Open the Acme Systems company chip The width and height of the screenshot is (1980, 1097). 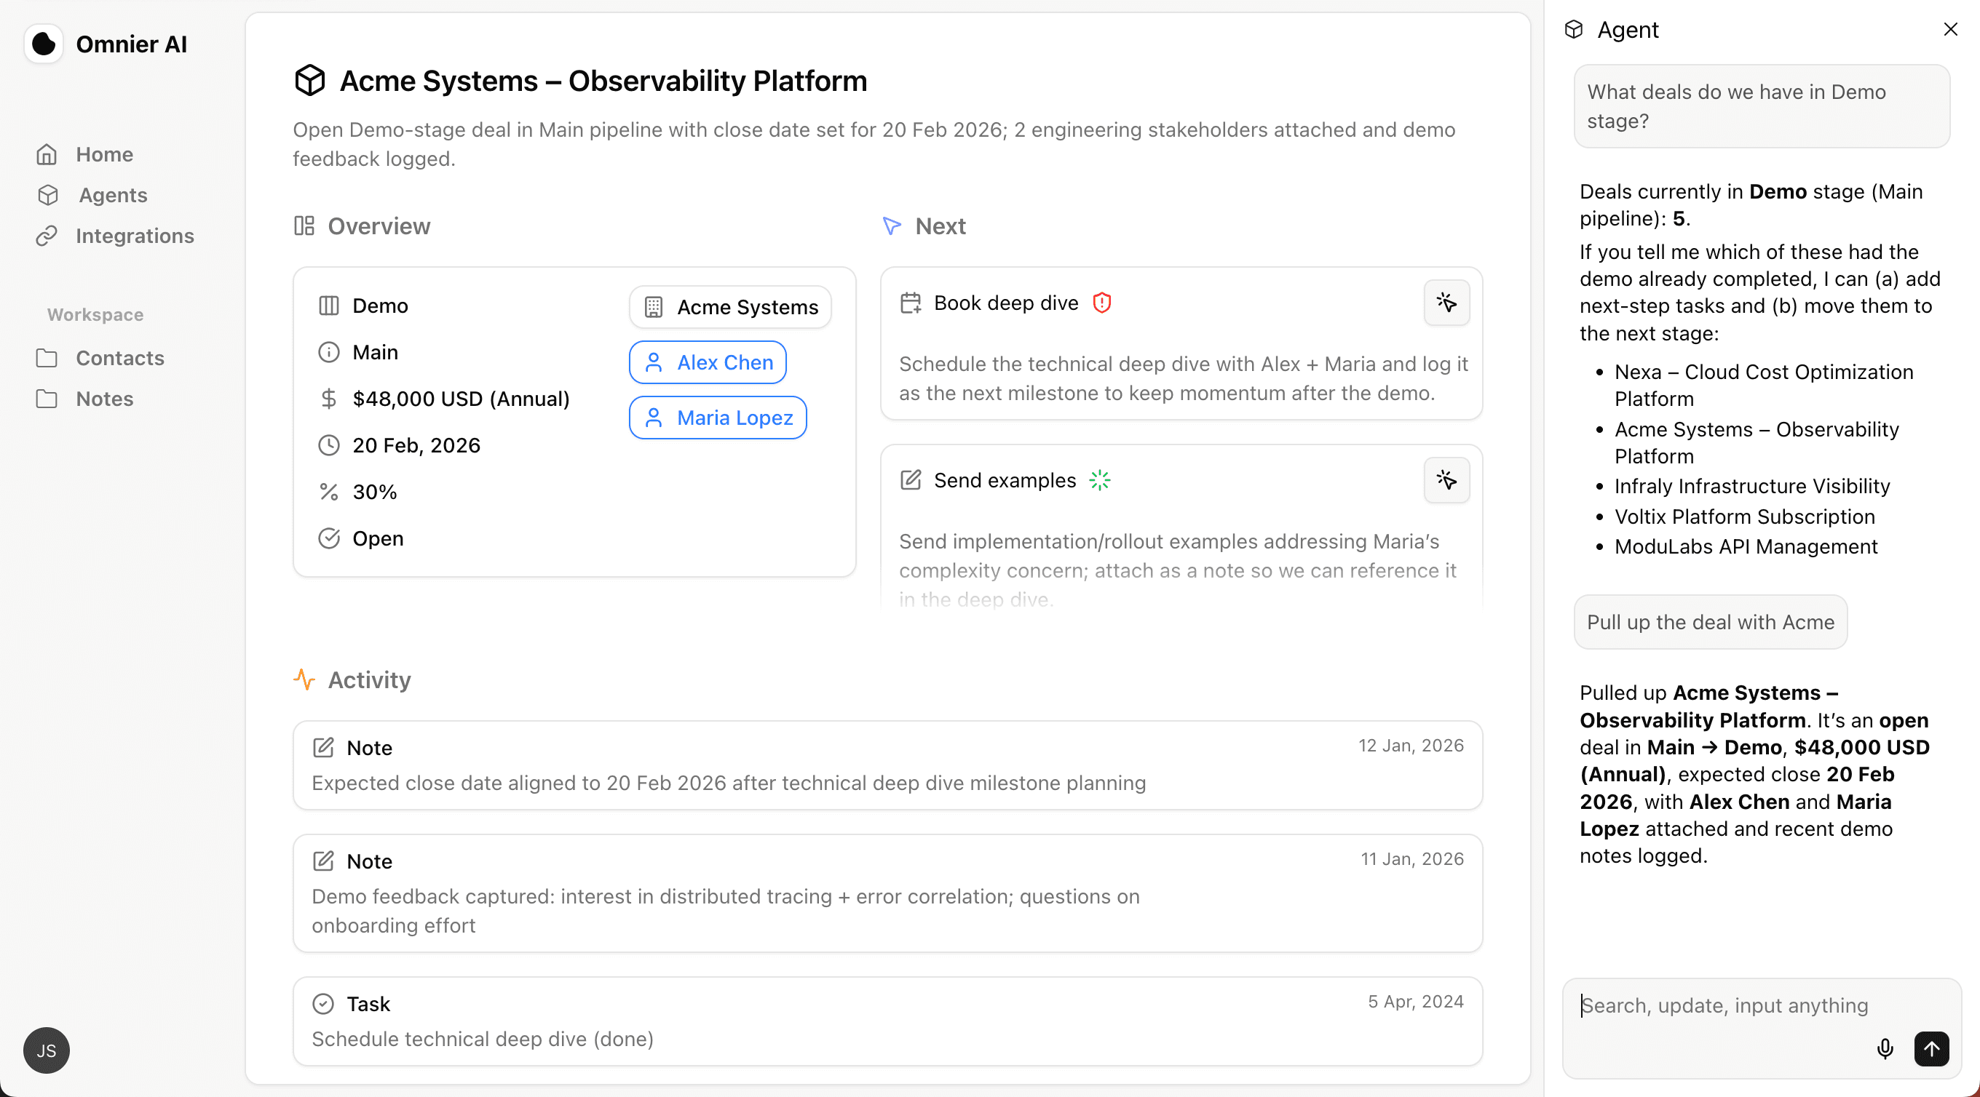[730, 307]
